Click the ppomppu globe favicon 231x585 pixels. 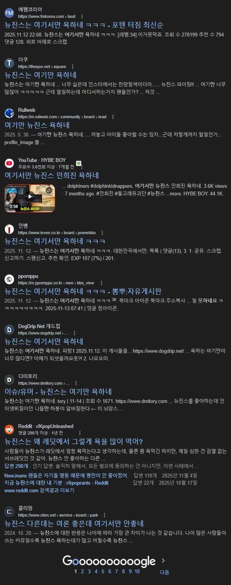pyautogui.click(x=9, y=279)
